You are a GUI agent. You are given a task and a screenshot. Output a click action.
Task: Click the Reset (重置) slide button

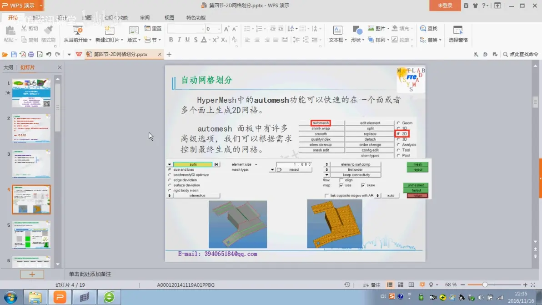click(x=153, y=28)
